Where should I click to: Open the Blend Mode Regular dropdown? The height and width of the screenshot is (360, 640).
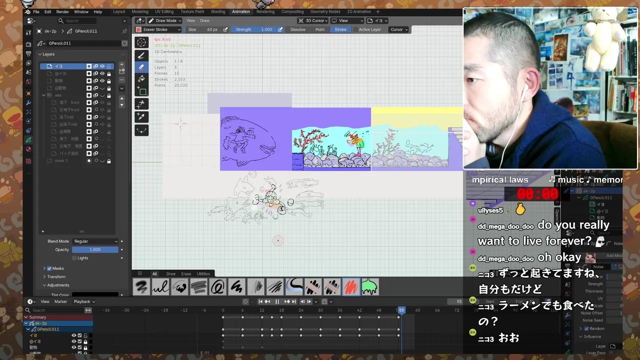[95, 241]
